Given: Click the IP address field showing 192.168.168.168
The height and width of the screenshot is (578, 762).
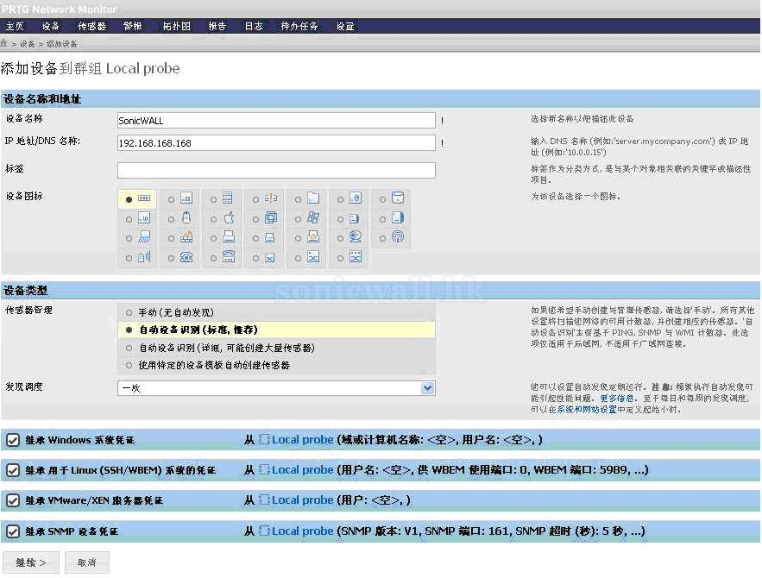Looking at the screenshot, I should [x=276, y=143].
